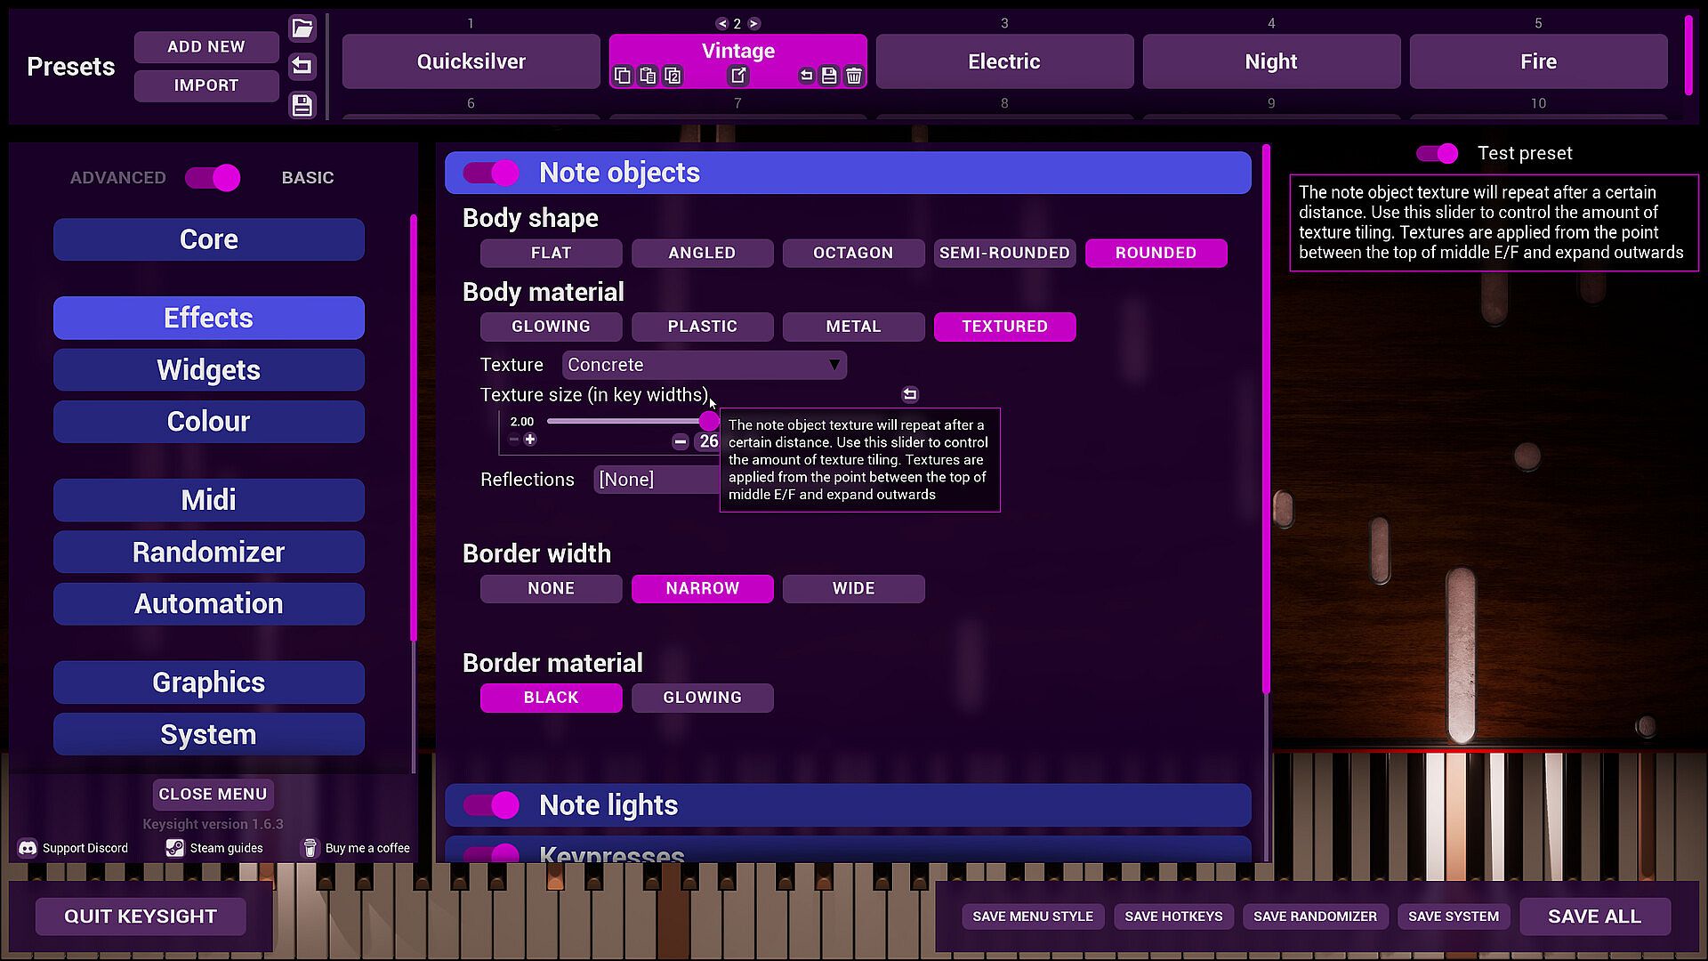Open the Widgets settings tab

(209, 370)
